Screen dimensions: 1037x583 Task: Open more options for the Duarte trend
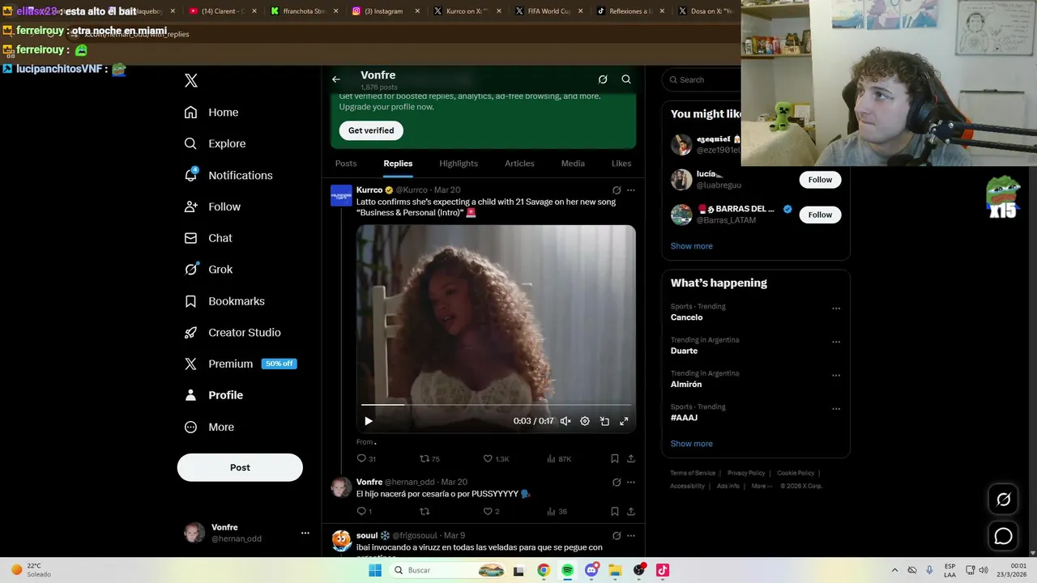[x=836, y=342]
